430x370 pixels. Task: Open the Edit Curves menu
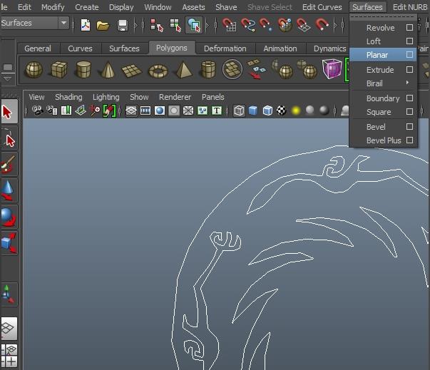[322, 7]
